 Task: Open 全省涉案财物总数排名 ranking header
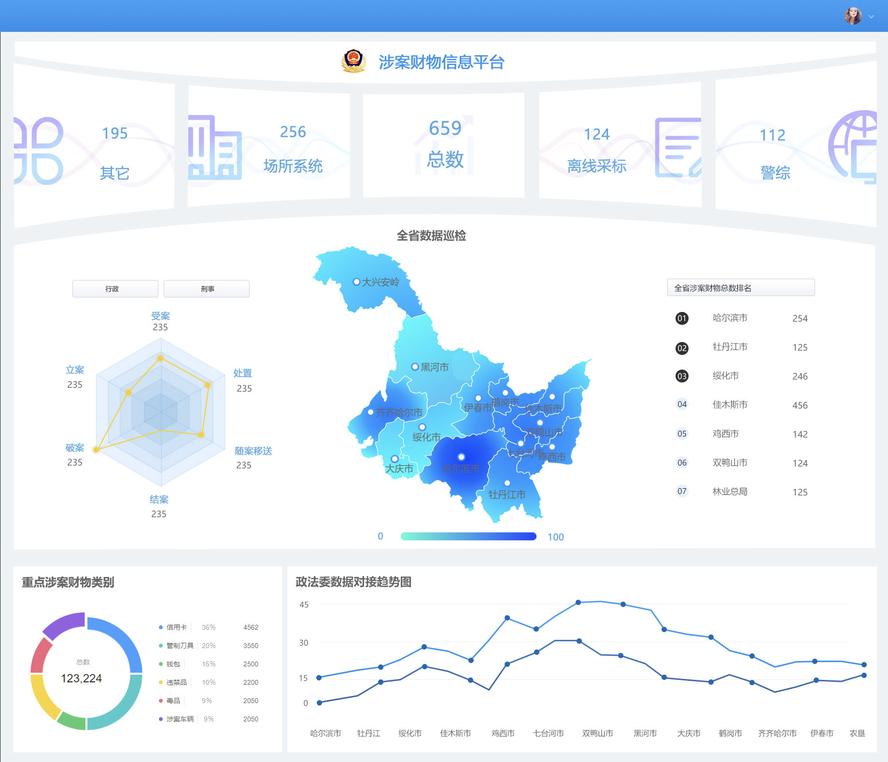pos(740,288)
